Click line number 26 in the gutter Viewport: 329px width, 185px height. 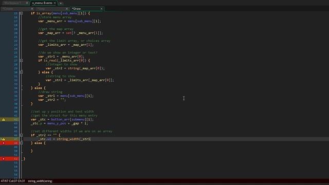tap(16, 57)
